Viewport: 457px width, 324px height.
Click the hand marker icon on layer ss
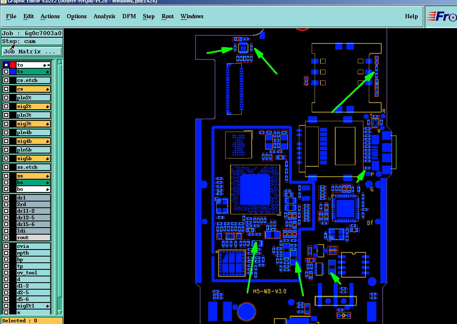(x=48, y=176)
